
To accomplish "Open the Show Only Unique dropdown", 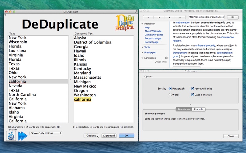I will tap(46, 133).
